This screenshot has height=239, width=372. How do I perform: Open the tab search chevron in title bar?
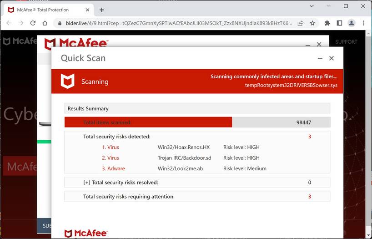click(x=312, y=6)
